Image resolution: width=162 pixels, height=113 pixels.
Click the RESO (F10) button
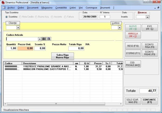[133, 46]
